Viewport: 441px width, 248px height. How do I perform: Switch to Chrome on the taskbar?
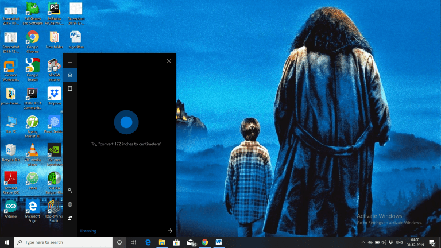[205, 242]
